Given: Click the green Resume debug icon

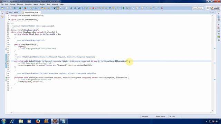Looking at the screenshot, I should tap(87, 8).
